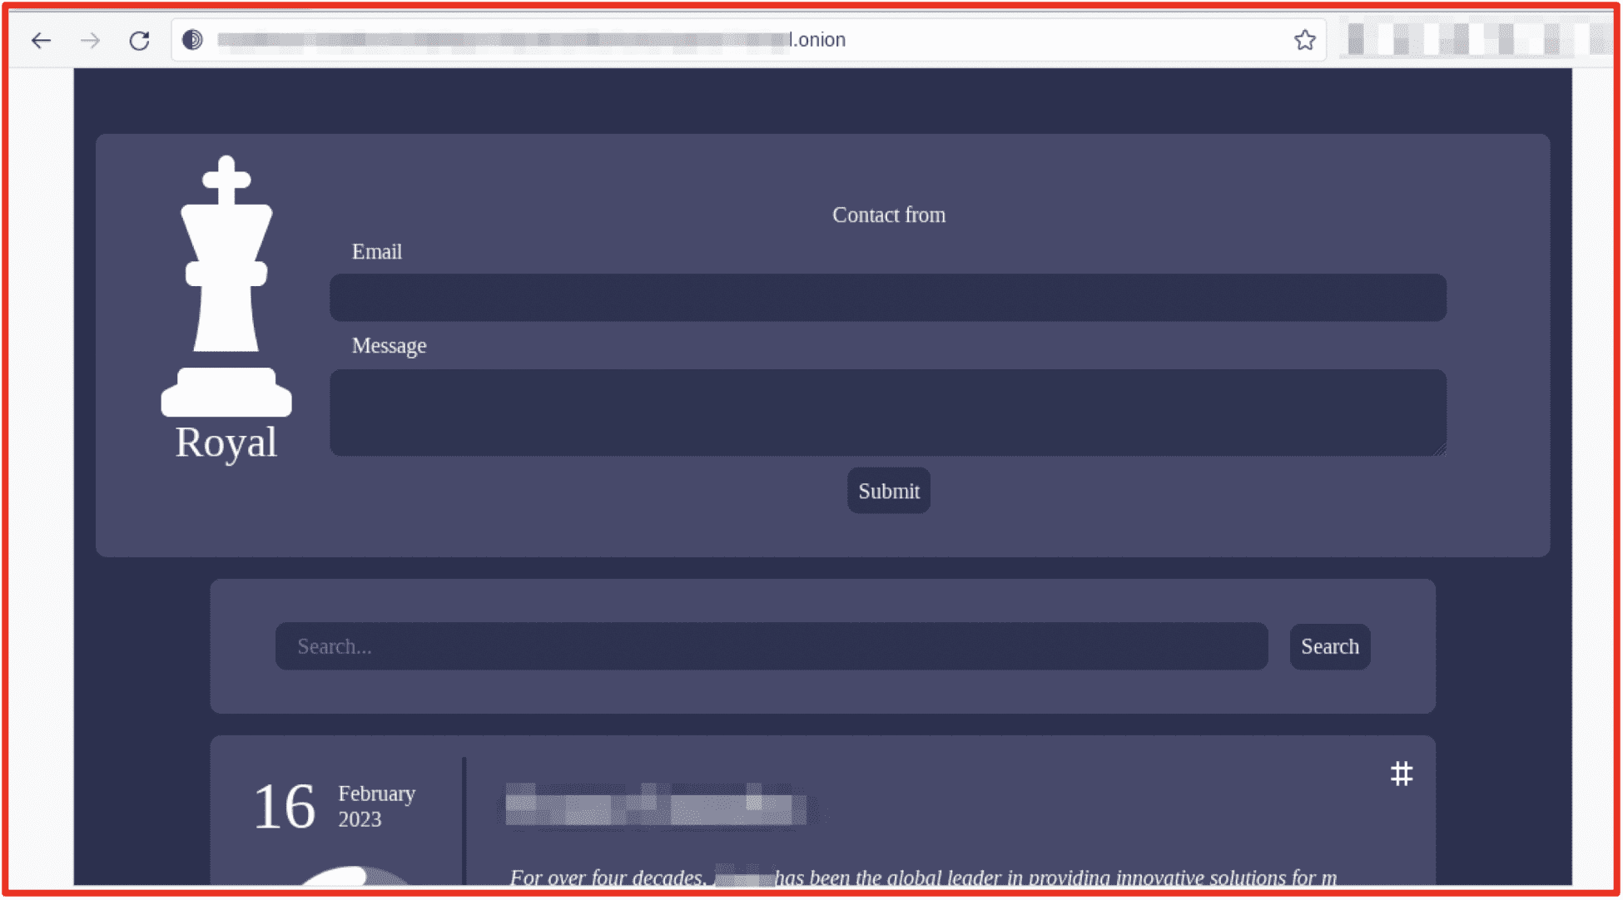Click the "Email" field label
The height and width of the screenshot is (900, 1623).
(x=377, y=252)
